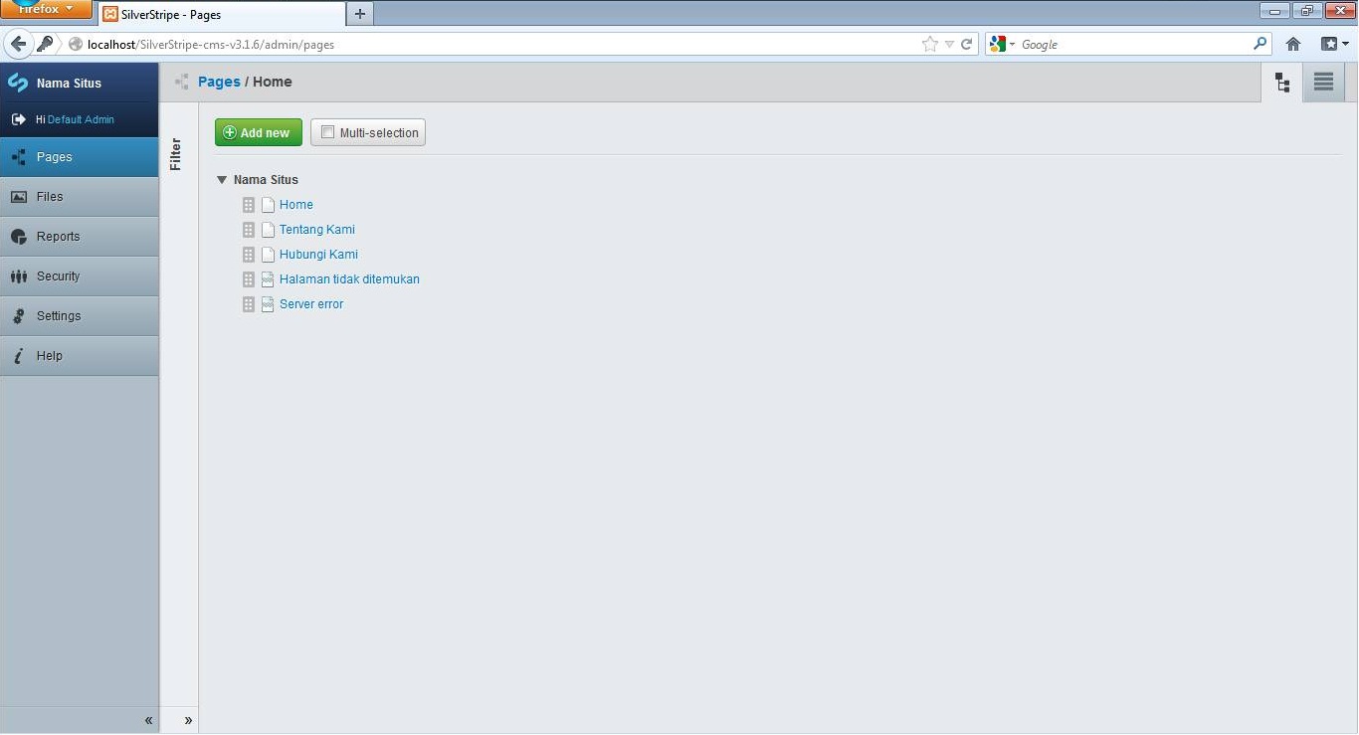This screenshot has height=735, width=1359.
Task: Bookmark this page with star icon
Action: tap(929, 44)
